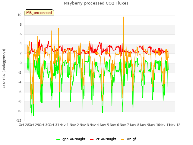Click the Nov 3 x-axis tick label
Image resolution: width=193 pixels, height=145 pixels.
click(84, 125)
